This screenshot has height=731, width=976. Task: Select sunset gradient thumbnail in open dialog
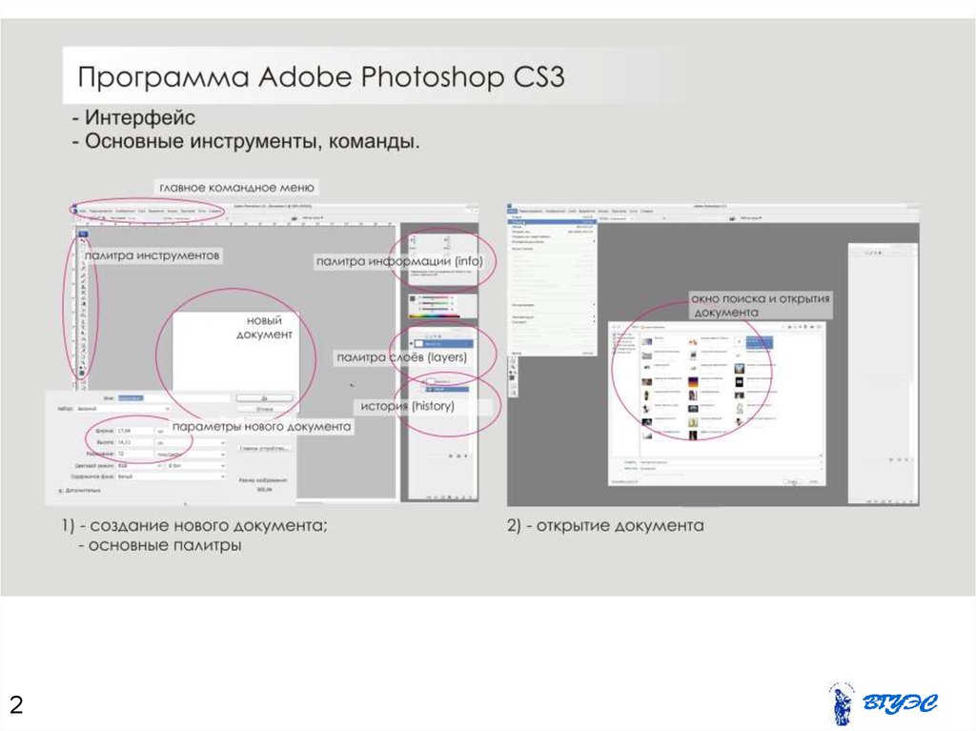[x=693, y=382]
